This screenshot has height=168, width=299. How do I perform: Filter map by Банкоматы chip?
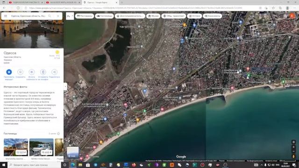point(212,16)
